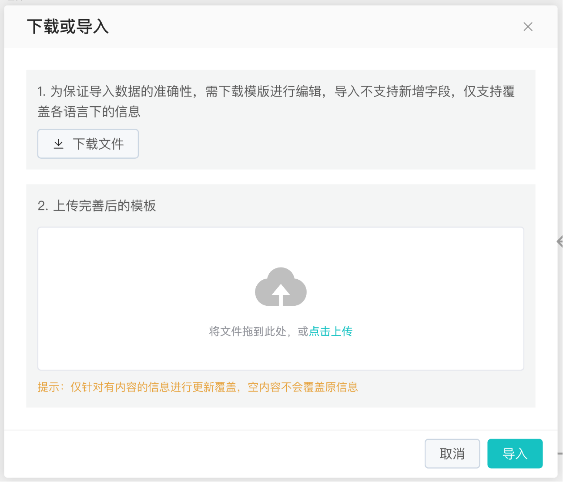Click the gray cloud upload icon

(281, 287)
